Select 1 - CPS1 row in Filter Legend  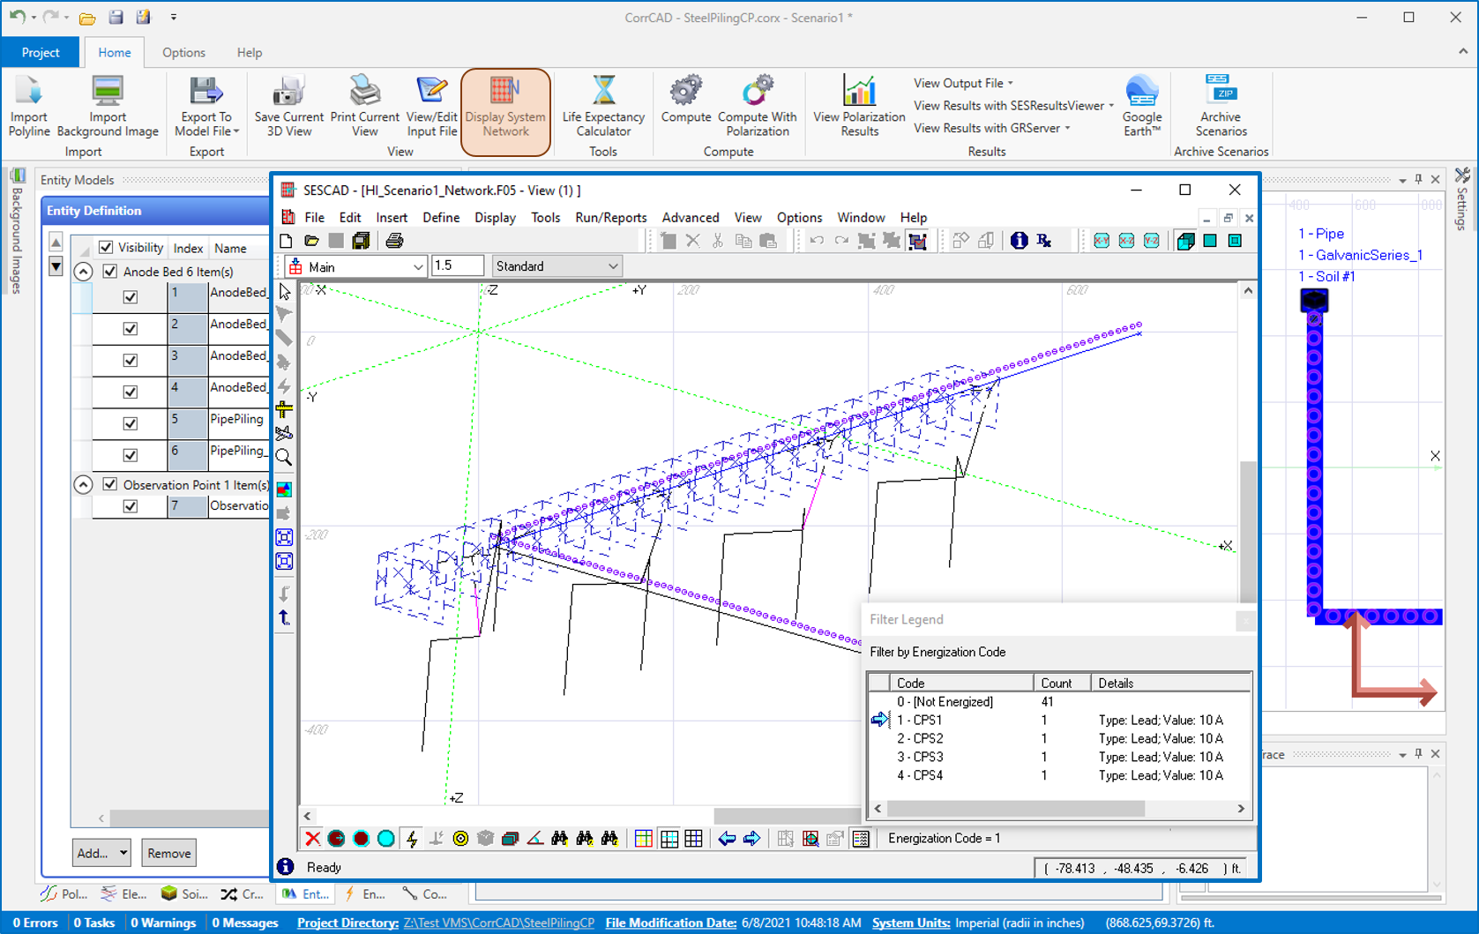1060,720
